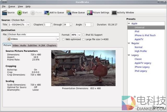Viewport: 167px width, 112px height.
Task: Click the Options icon below presets
Action: [x=154, y=107]
